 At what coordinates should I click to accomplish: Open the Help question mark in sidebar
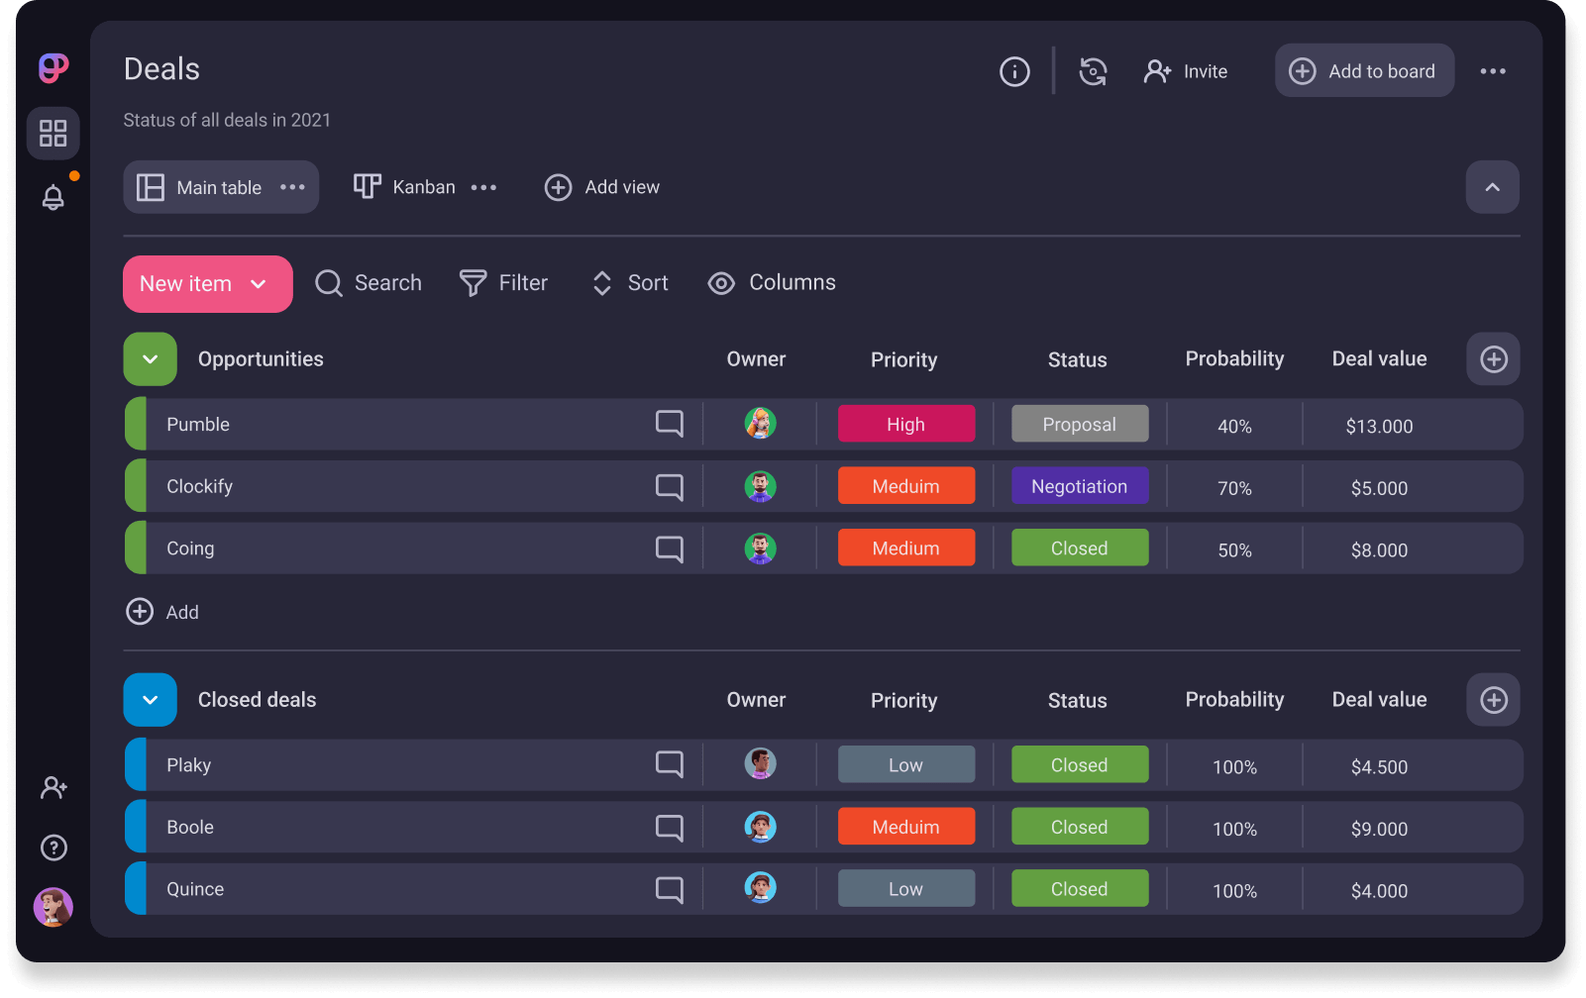(x=53, y=848)
